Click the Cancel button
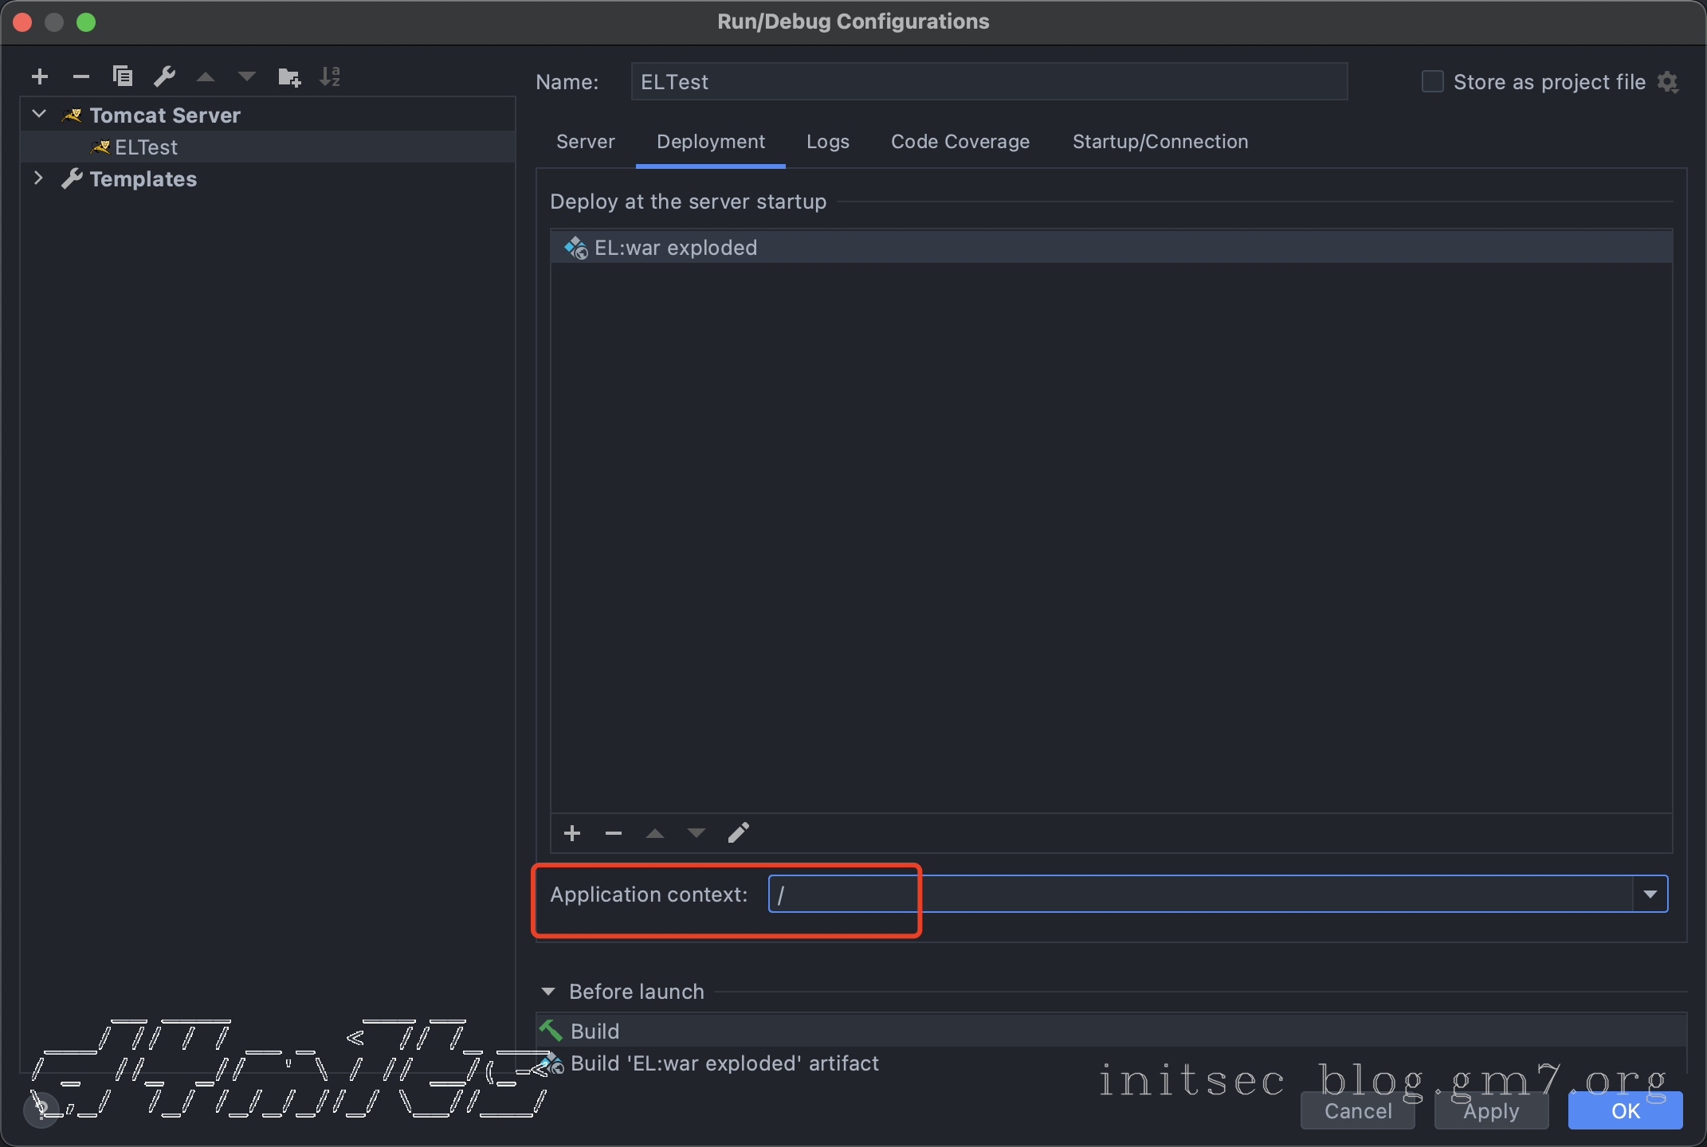Screen dimensions: 1707x1147 [x=1357, y=1110]
